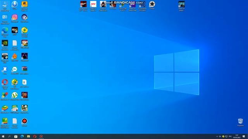Adjust volume from the tray speaker icon
This screenshot has height=139, width=248.
220,136
